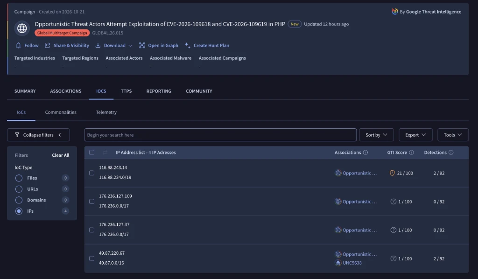Collapse the filters panel
Image resolution: width=478 pixels, height=279 pixels.
click(38, 135)
